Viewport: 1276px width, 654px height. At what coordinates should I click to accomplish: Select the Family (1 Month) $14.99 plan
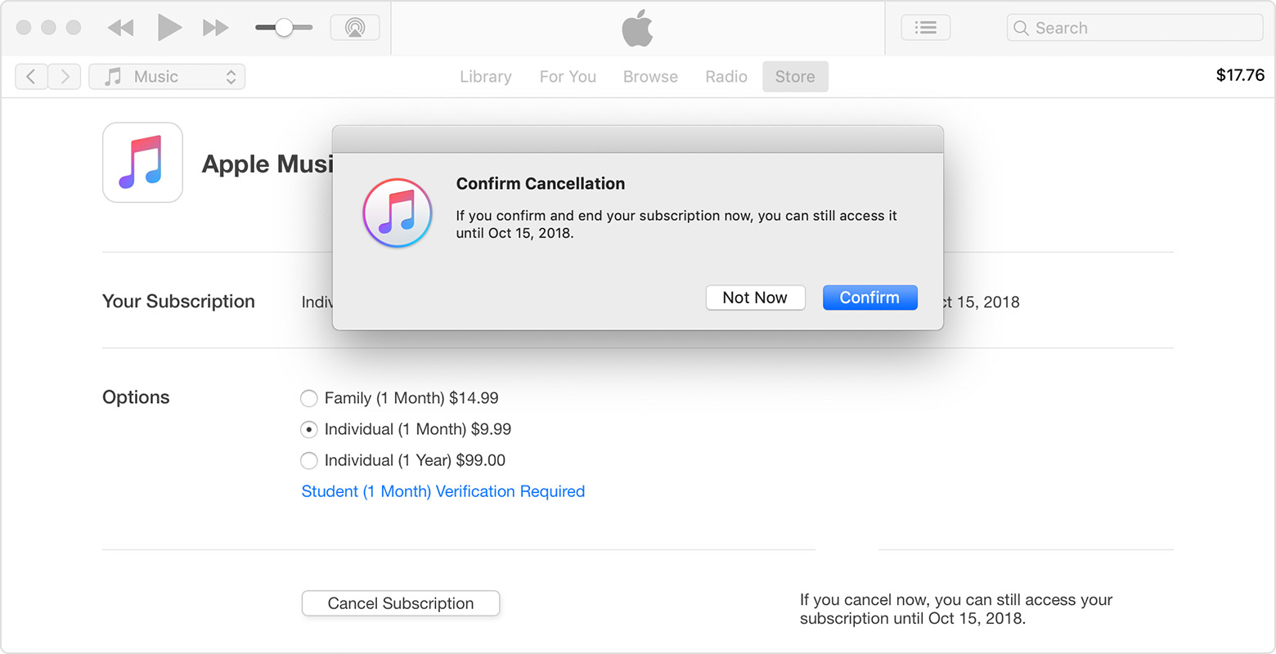(x=309, y=398)
